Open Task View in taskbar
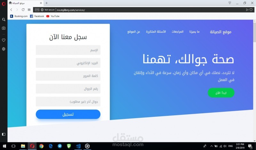 [x=13, y=146]
